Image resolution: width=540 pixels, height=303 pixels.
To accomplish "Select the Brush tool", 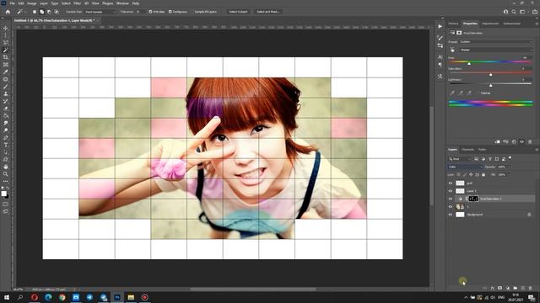I will [6, 87].
